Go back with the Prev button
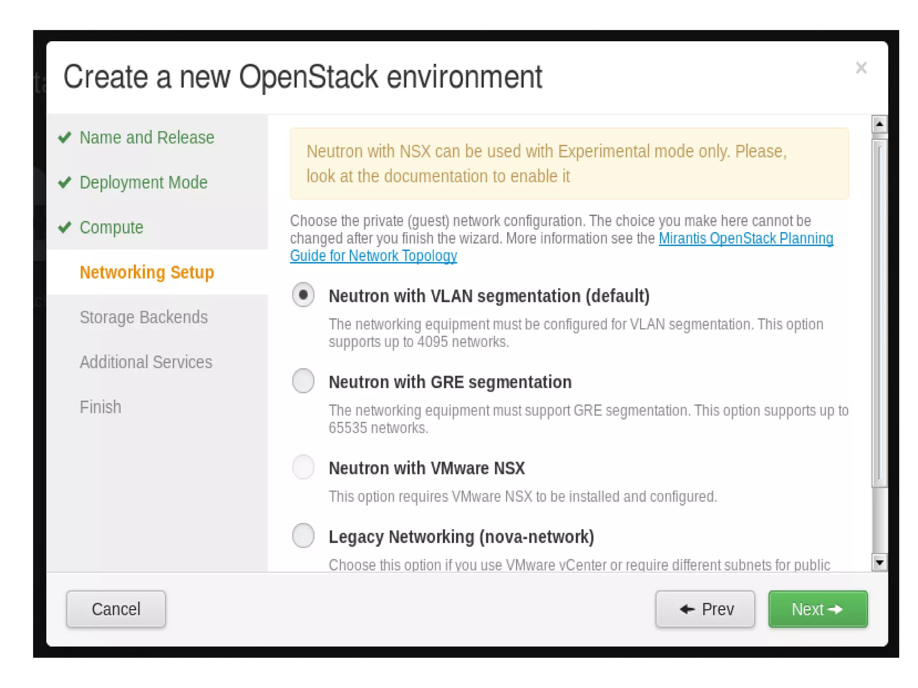This screenshot has height=688, width=918. [705, 609]
